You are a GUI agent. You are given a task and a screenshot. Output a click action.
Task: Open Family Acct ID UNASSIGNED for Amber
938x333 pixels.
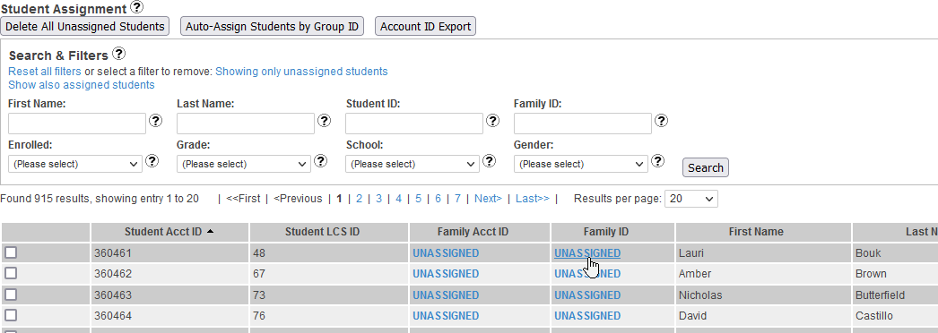point(446,273)
